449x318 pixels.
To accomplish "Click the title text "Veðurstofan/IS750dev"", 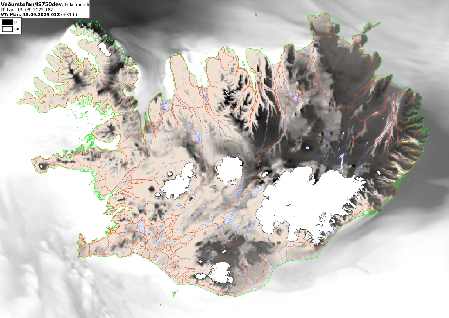I will coord(32,4).
